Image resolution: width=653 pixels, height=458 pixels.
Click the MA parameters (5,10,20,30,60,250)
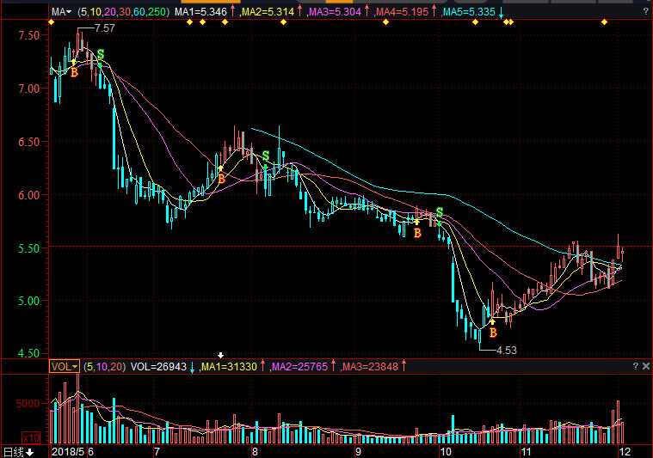coord(124,12)
